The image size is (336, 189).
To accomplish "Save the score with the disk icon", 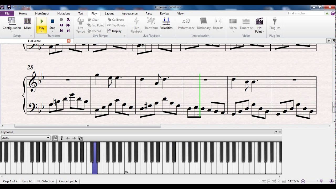I will [x=9, y=7].
